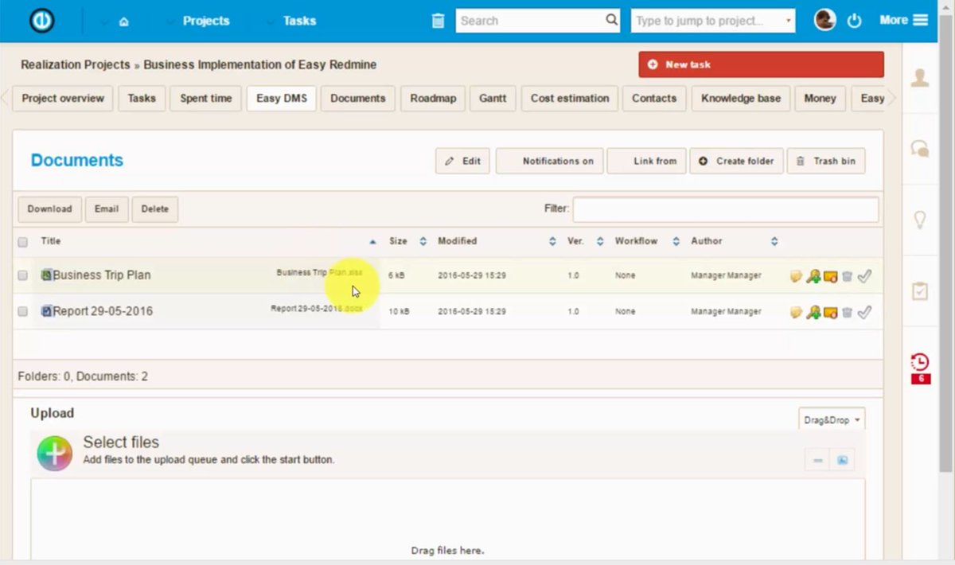Click the Excel file icon of Business Trip Plan
This screenshot has height=565, width=955.
[x=47, y=275]
